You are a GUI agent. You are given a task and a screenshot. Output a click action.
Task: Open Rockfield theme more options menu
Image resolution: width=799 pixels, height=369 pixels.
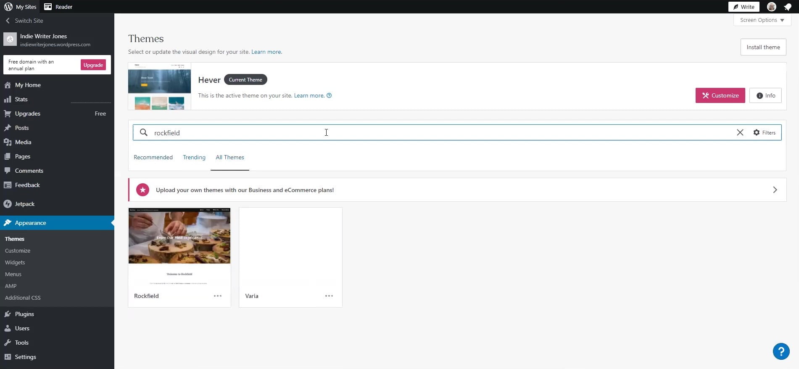(218, 296)
